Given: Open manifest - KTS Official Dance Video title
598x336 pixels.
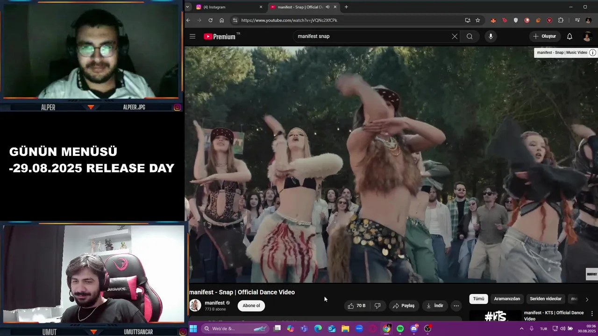Looking at the screenshot, I should coord(554,315).
